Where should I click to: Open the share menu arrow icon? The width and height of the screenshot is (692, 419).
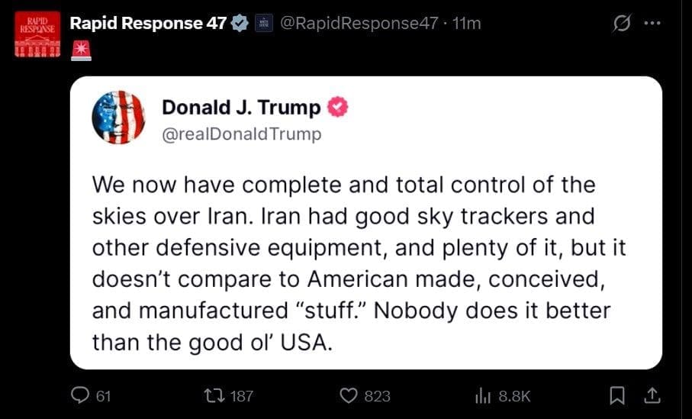tap(652, 395)
